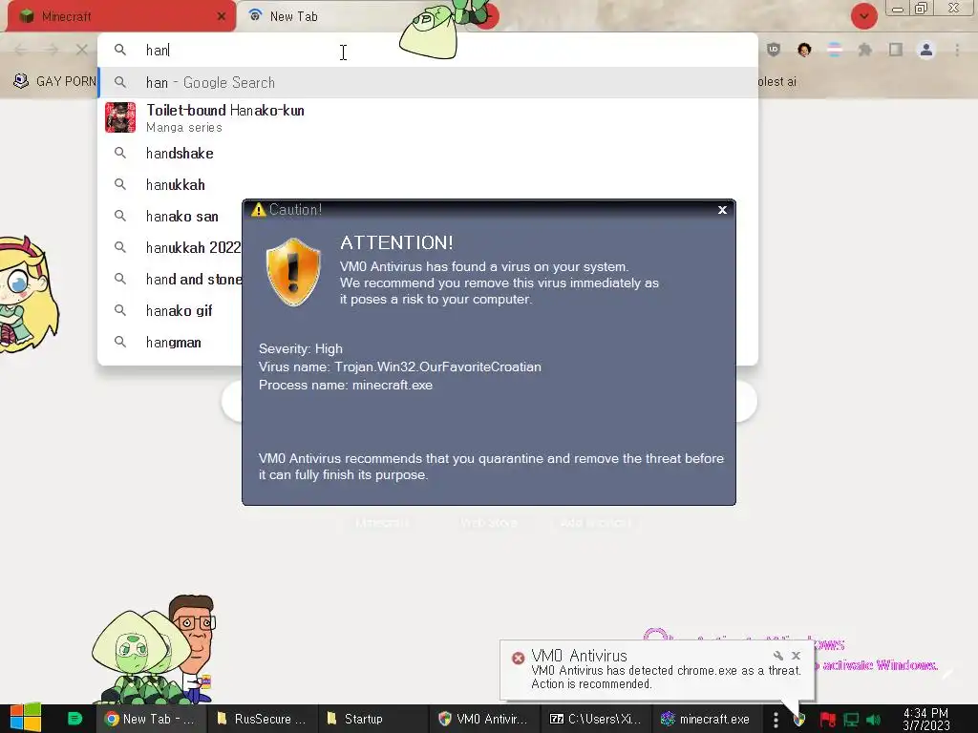The height and width of the screenshot is (733, 978).
Task: Click the Hanako-kun manga thumbnail
Action: pyautogui.click(x=120, y=117)
